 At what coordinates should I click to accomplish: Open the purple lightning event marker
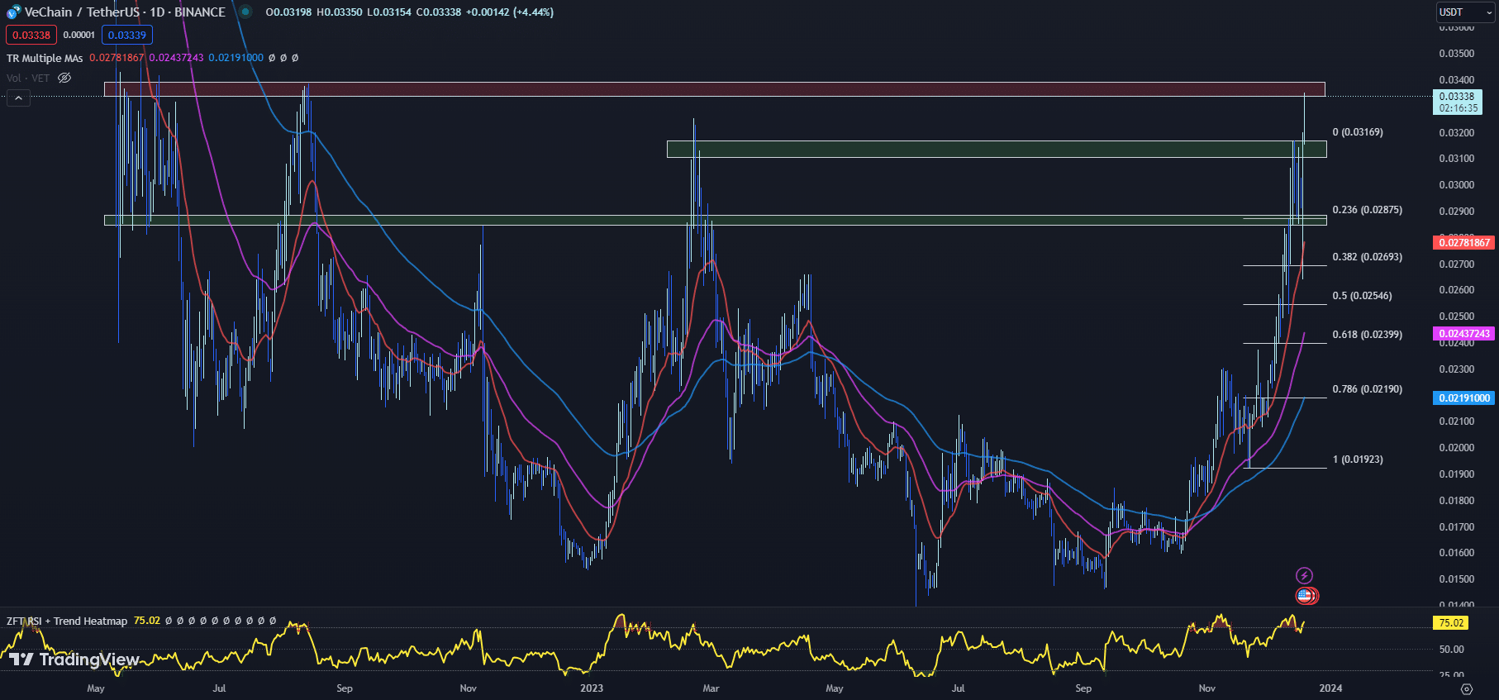1304,575
